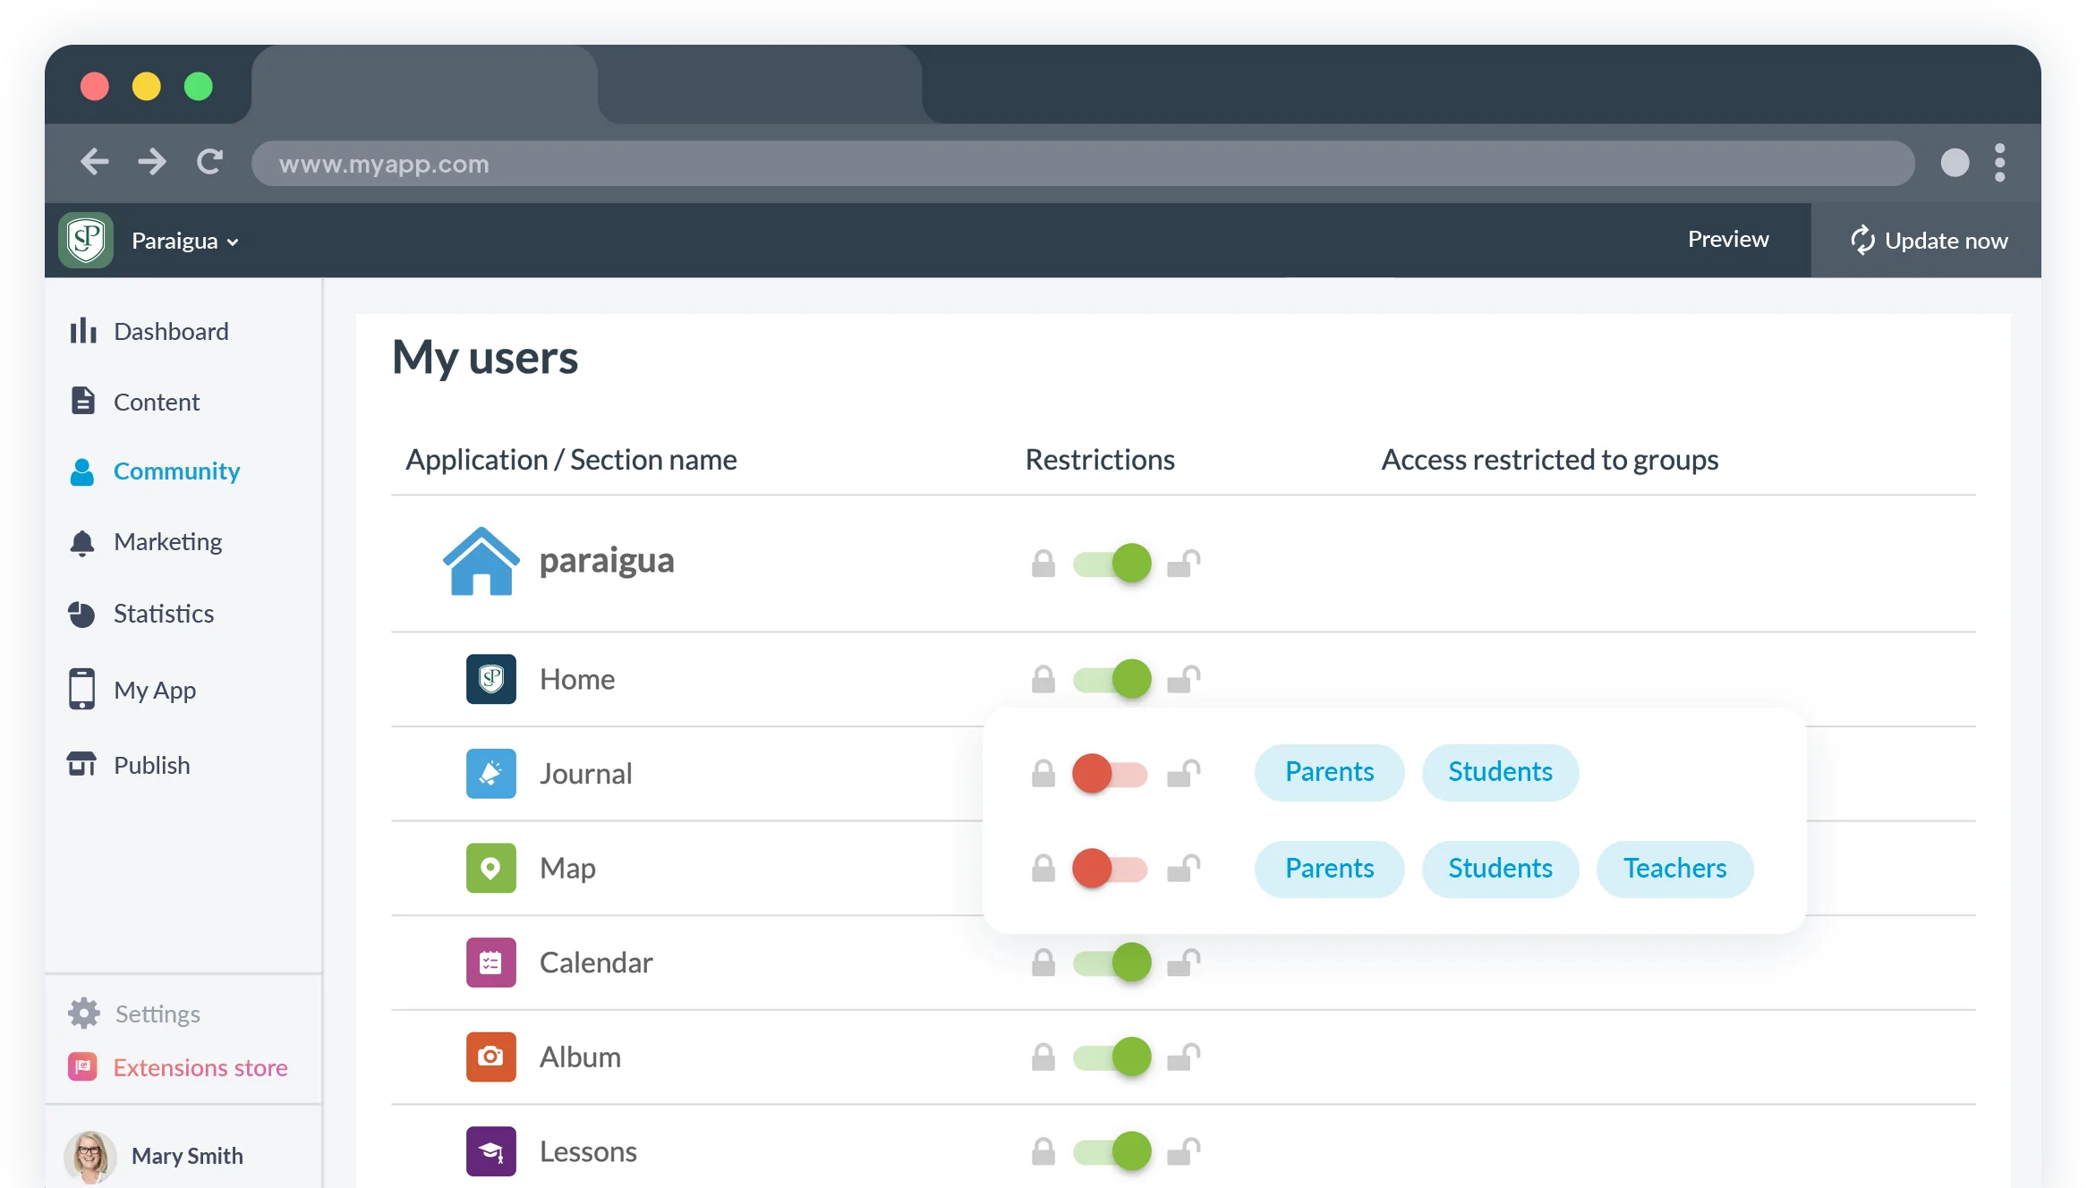The image size is (2087, 1188).
Task: Go to the Statistics menu item
Action: coord(163,614)
